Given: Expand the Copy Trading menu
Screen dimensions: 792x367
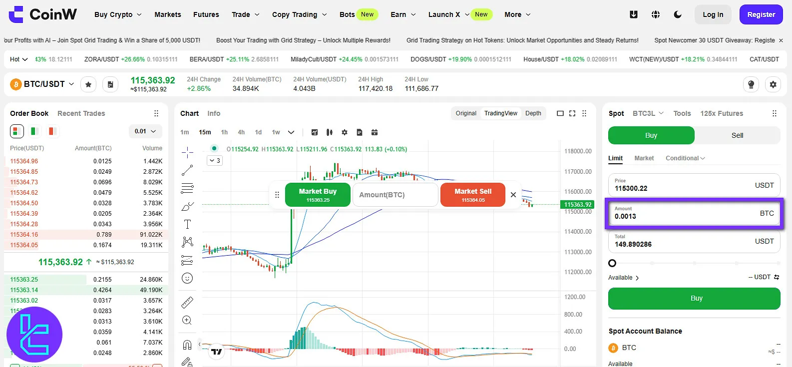Looking at the screenshot, I should tap(299, 14).
